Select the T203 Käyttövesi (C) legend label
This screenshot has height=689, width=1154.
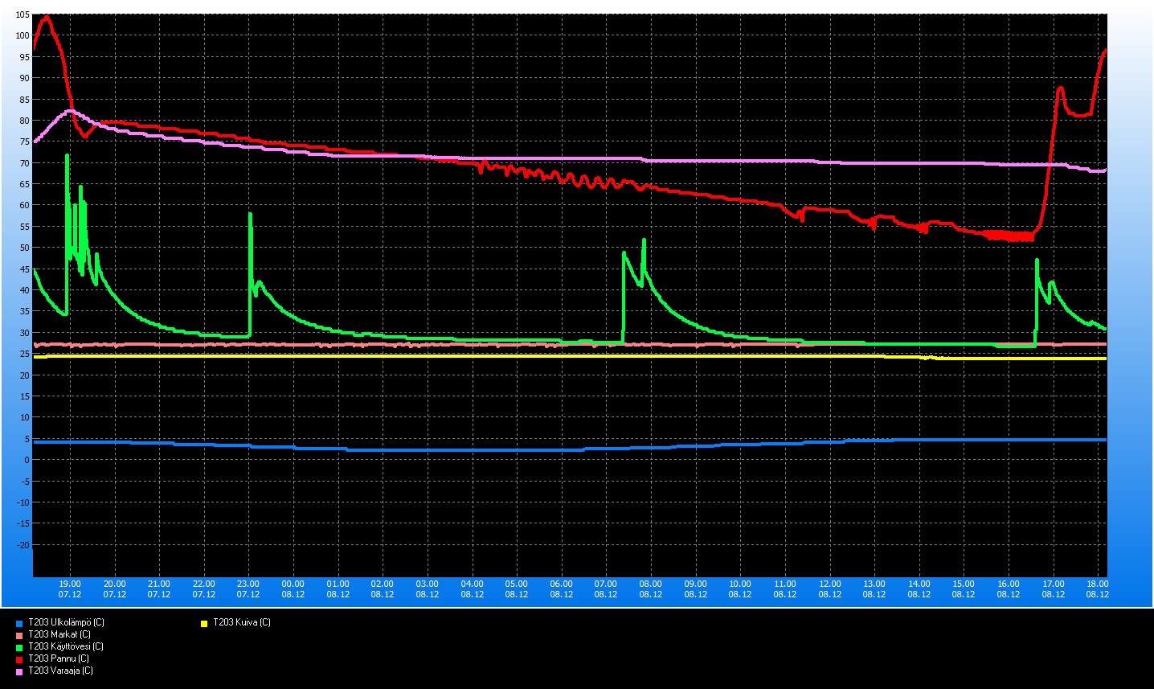[x=65, y=646]
